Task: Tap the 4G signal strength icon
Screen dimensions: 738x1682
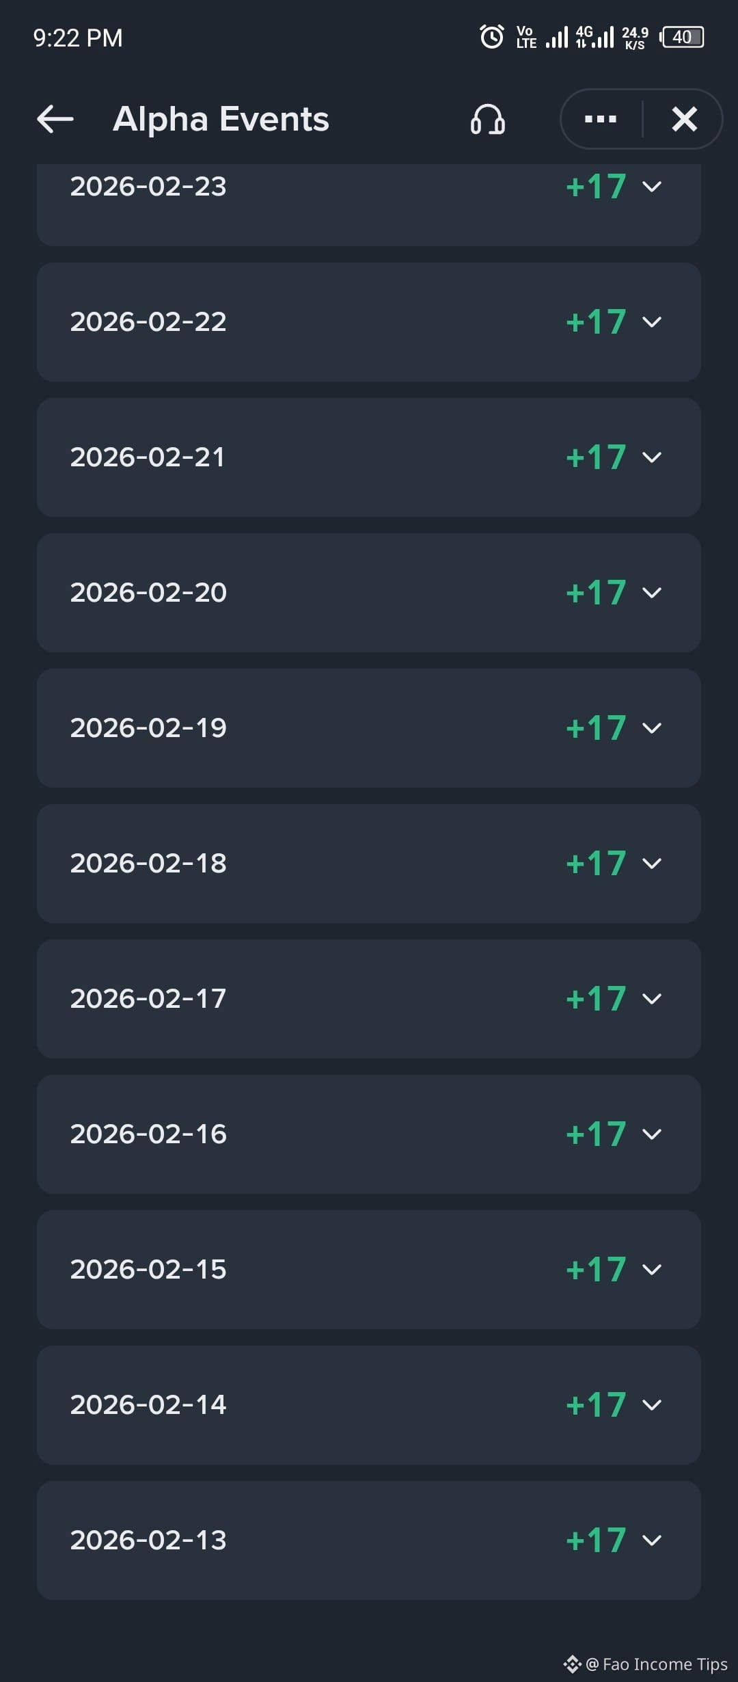Action: pyautogui.click(x=594, y=37)
